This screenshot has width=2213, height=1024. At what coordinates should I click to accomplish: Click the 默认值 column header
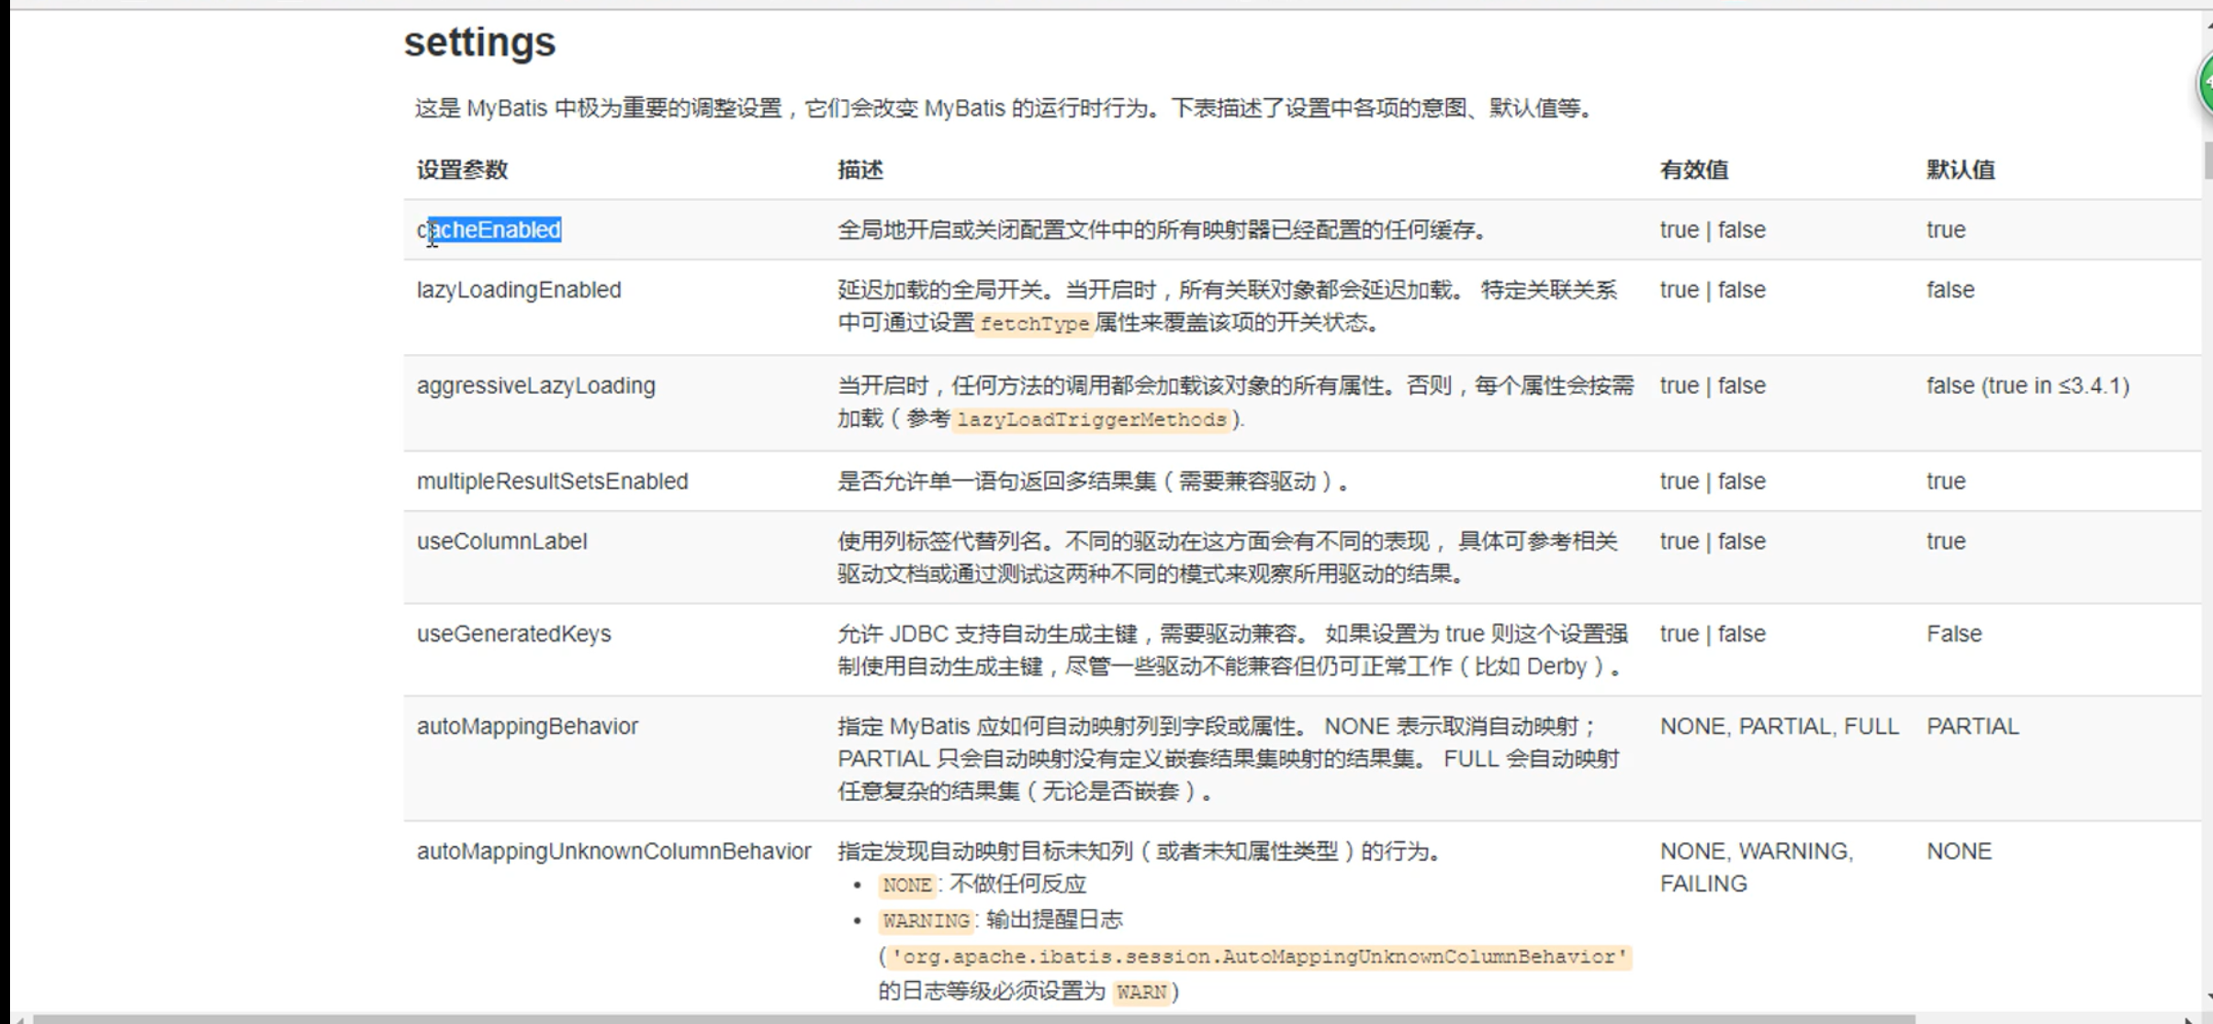click(x=1960, y=170)
